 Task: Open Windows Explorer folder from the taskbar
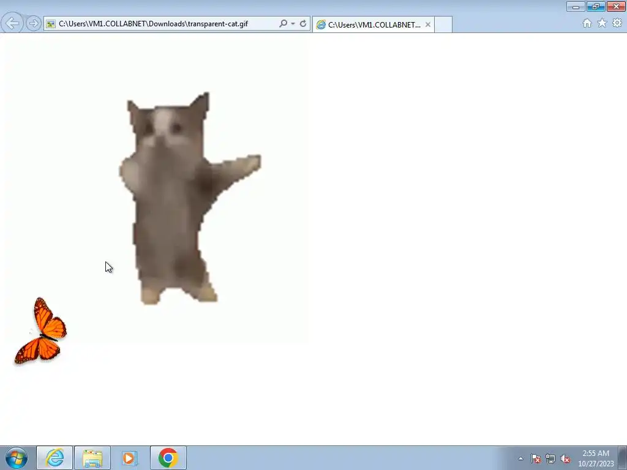(x=92, y=458)
